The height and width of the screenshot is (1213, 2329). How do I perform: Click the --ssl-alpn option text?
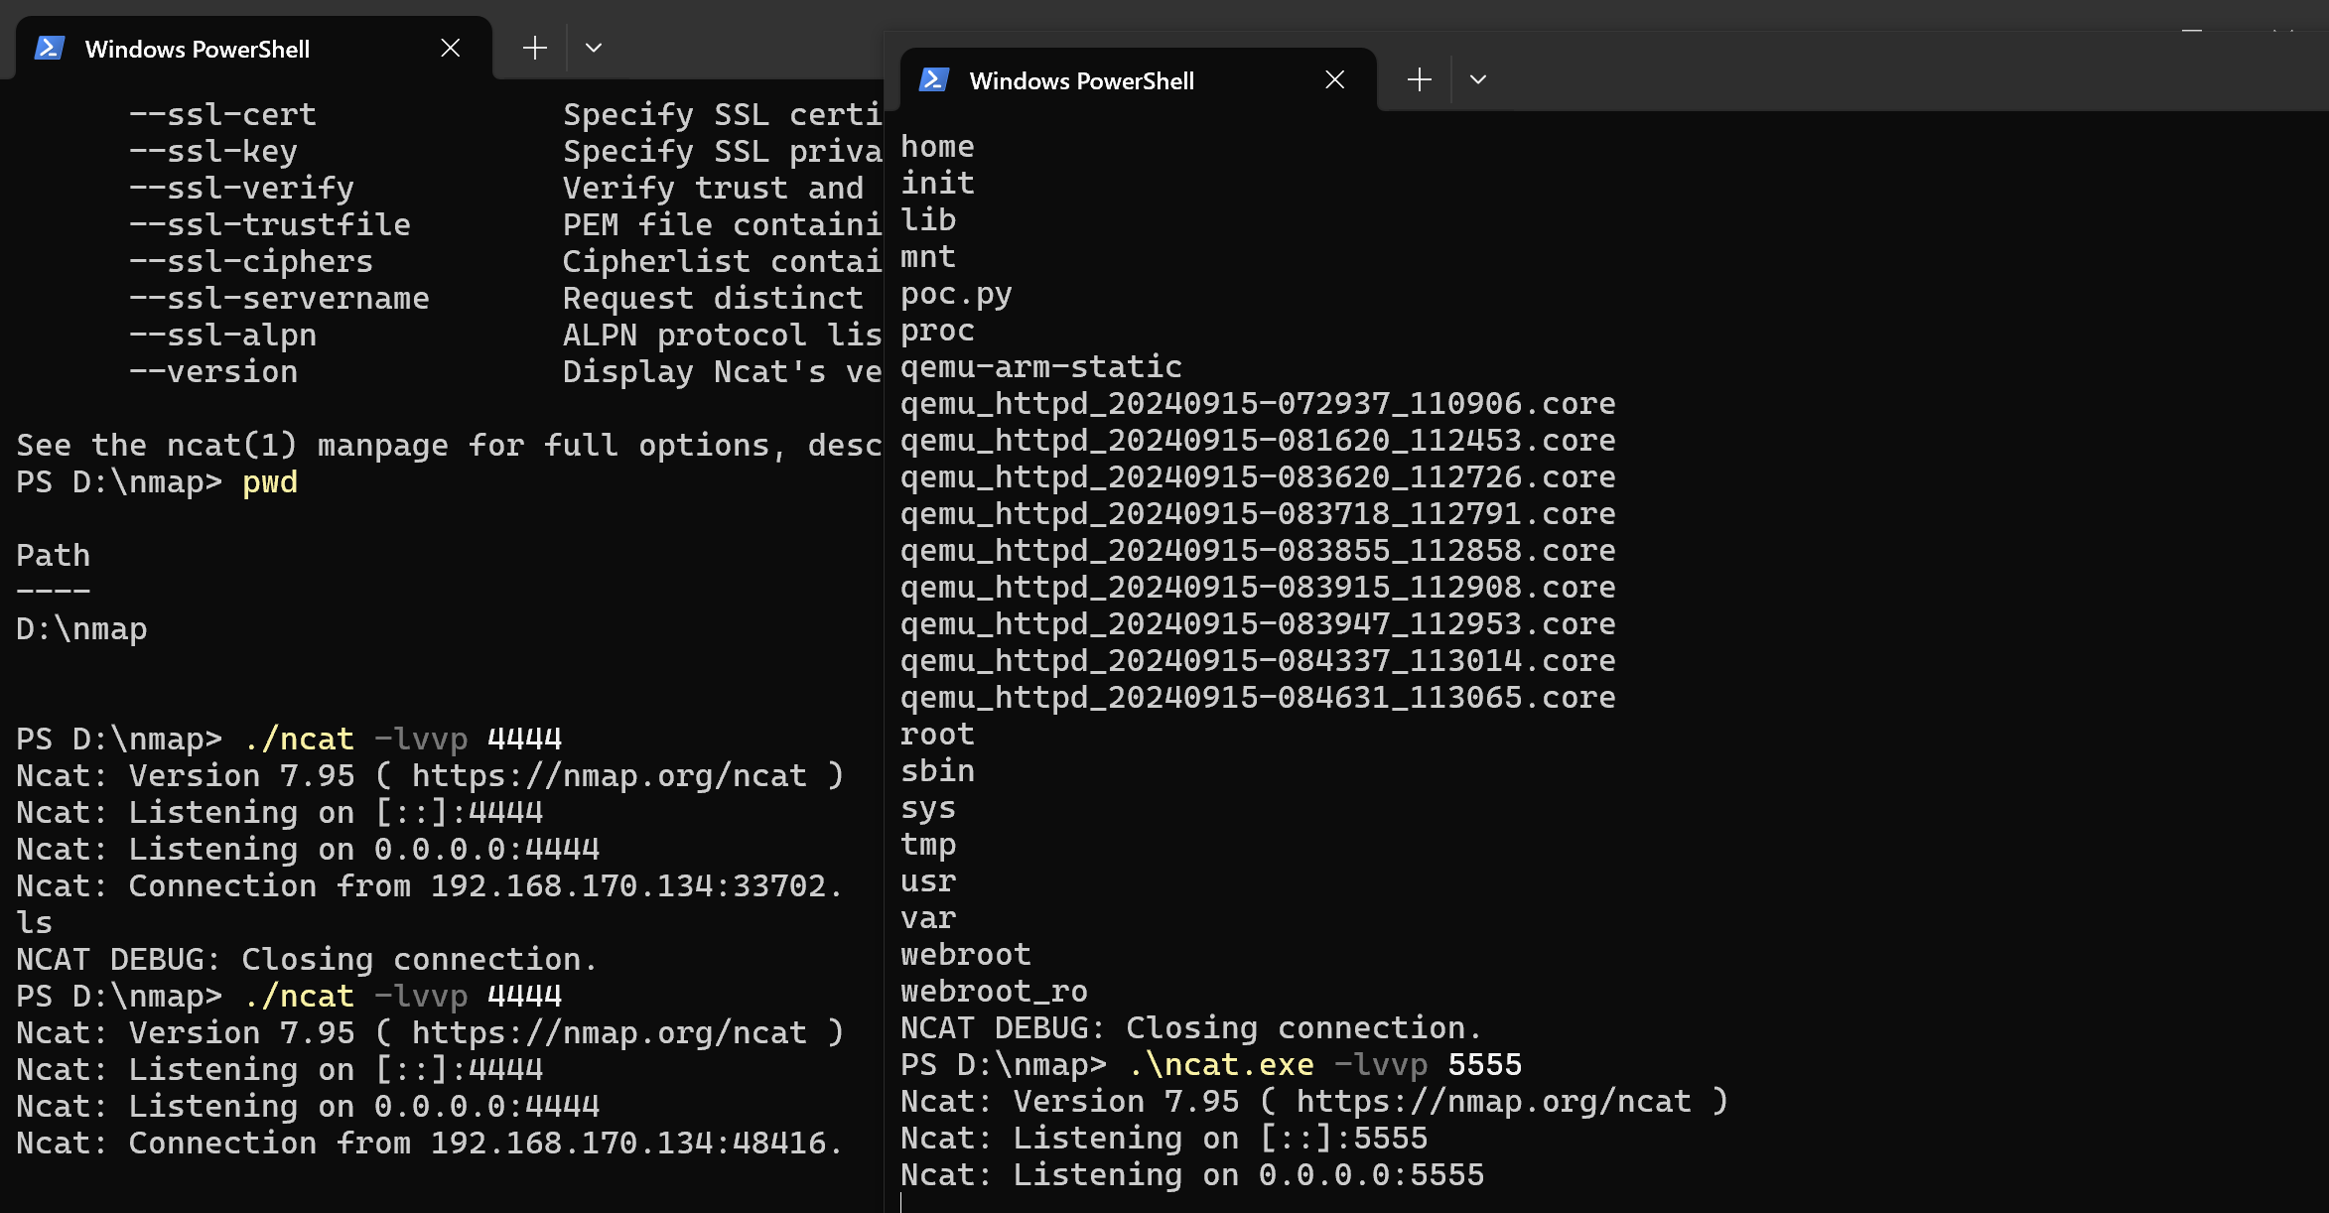(222, 335)
